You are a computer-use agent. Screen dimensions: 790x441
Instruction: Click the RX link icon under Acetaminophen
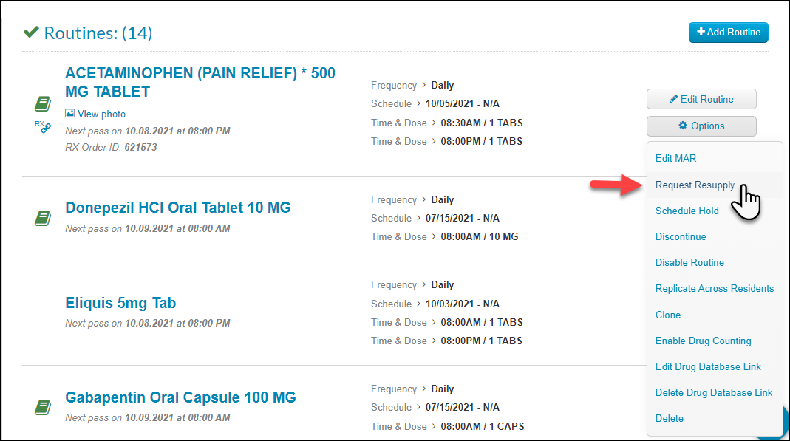43,126
